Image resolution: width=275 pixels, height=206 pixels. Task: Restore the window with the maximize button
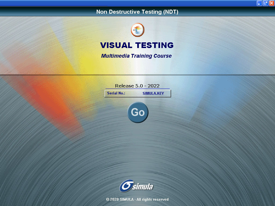coord(265,3)
